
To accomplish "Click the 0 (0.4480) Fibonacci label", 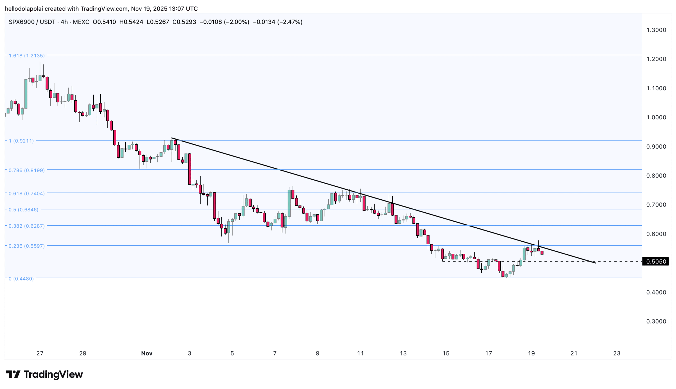I will pyautogui.click(x=21, y=279).
